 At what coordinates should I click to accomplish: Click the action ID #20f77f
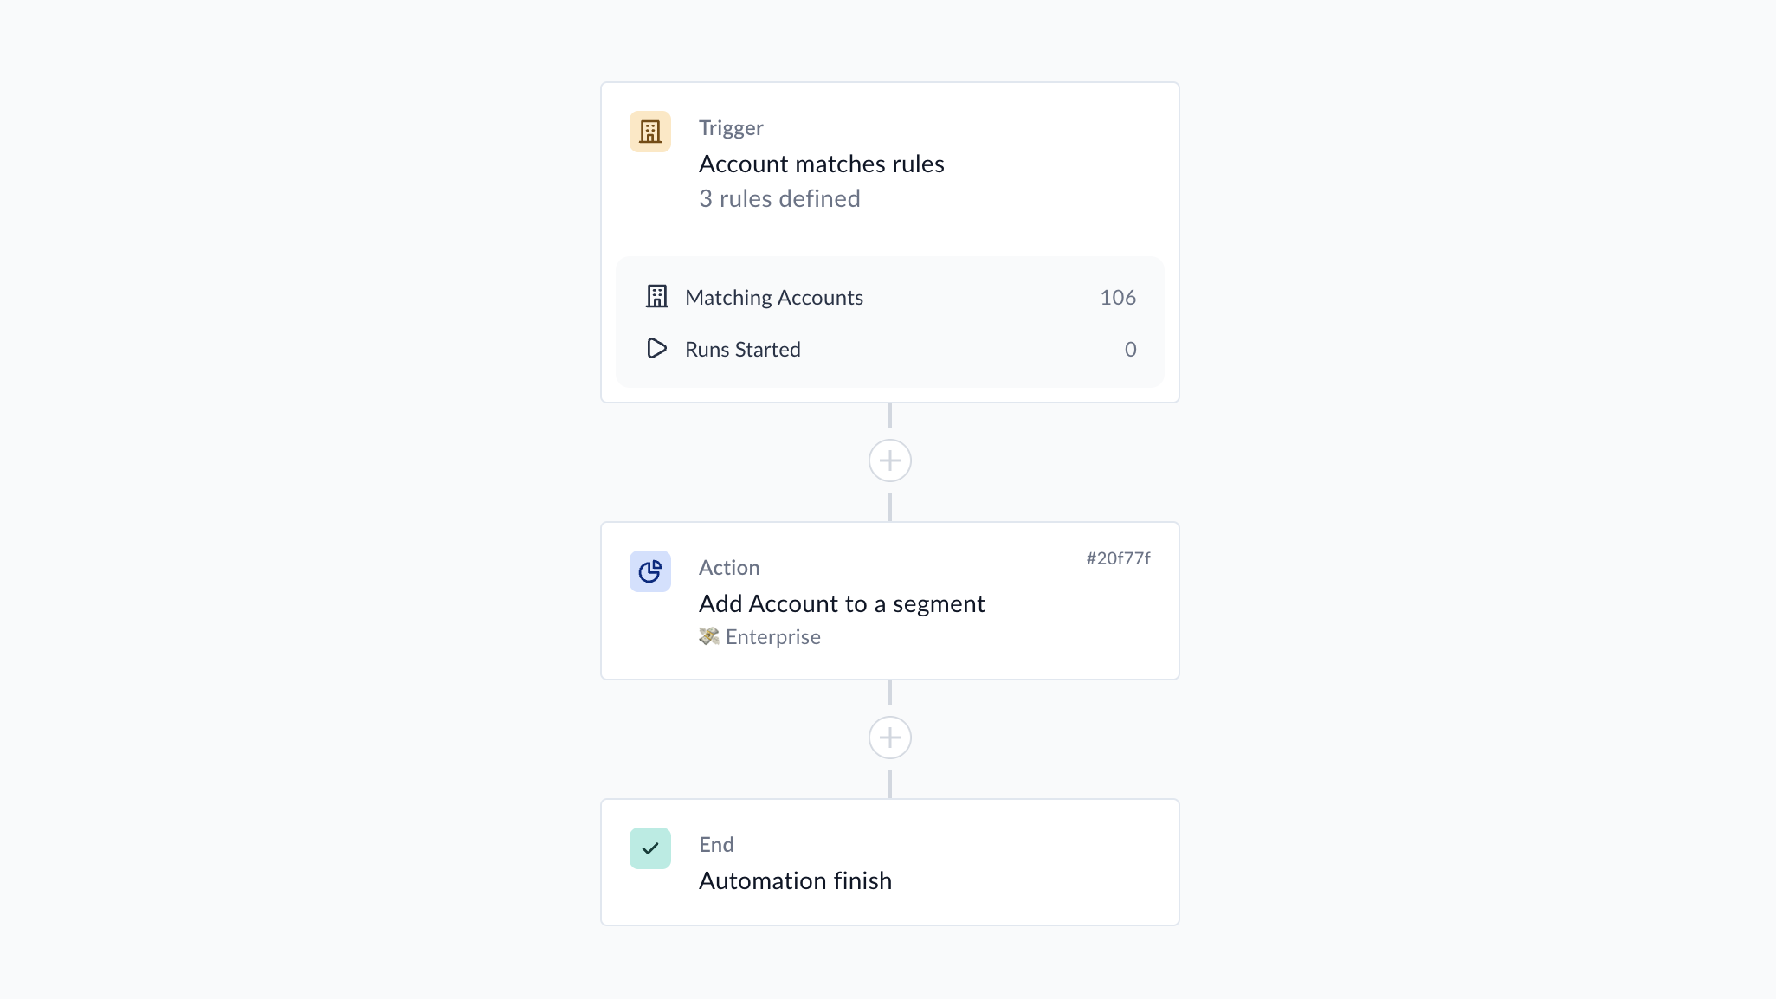click(1119, 558)
